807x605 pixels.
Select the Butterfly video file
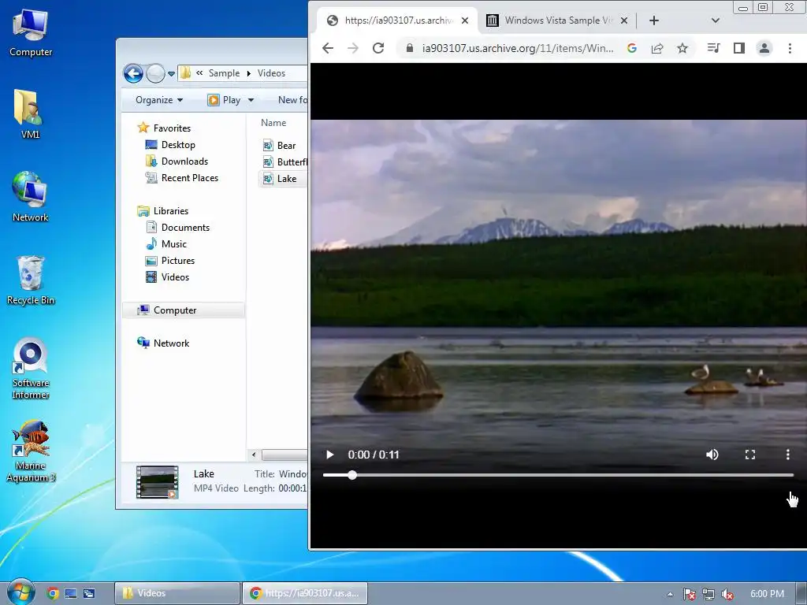tap(284, 162)
